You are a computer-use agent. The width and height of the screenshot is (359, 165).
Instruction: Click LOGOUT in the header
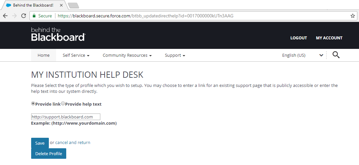(x=298, y=38)
